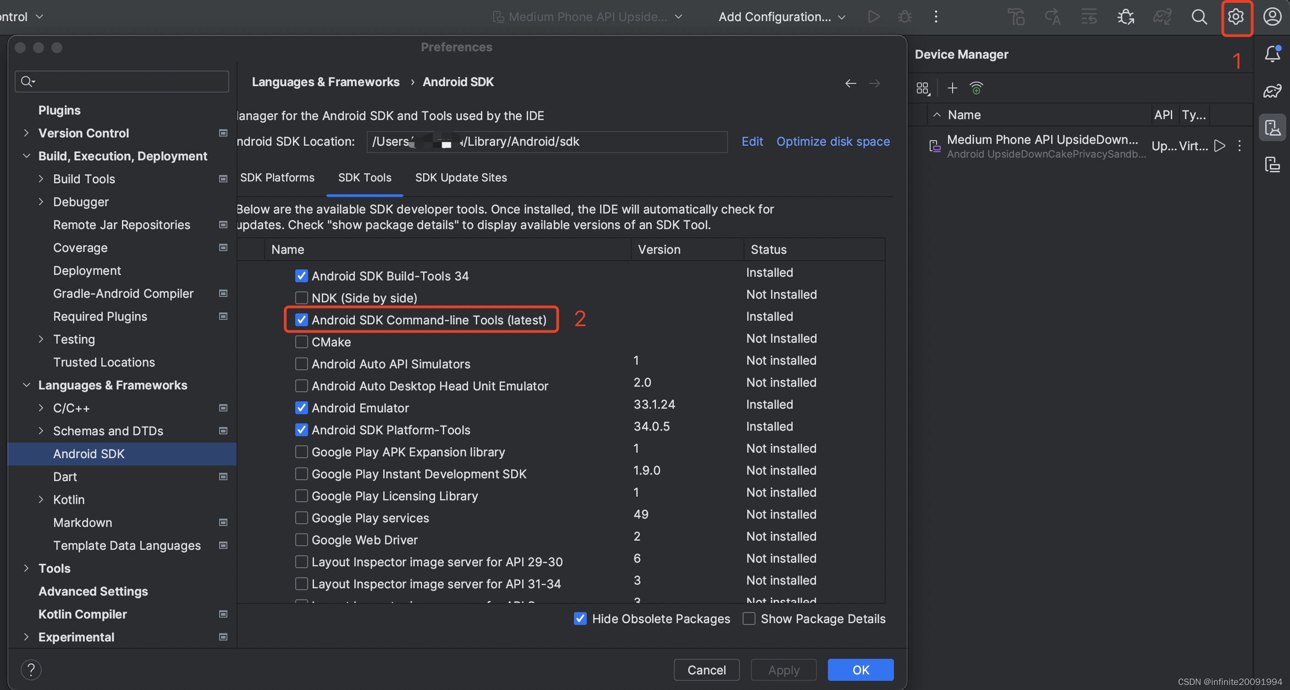Expand the Testing node
1290x690 pixels.
(41, 339)
